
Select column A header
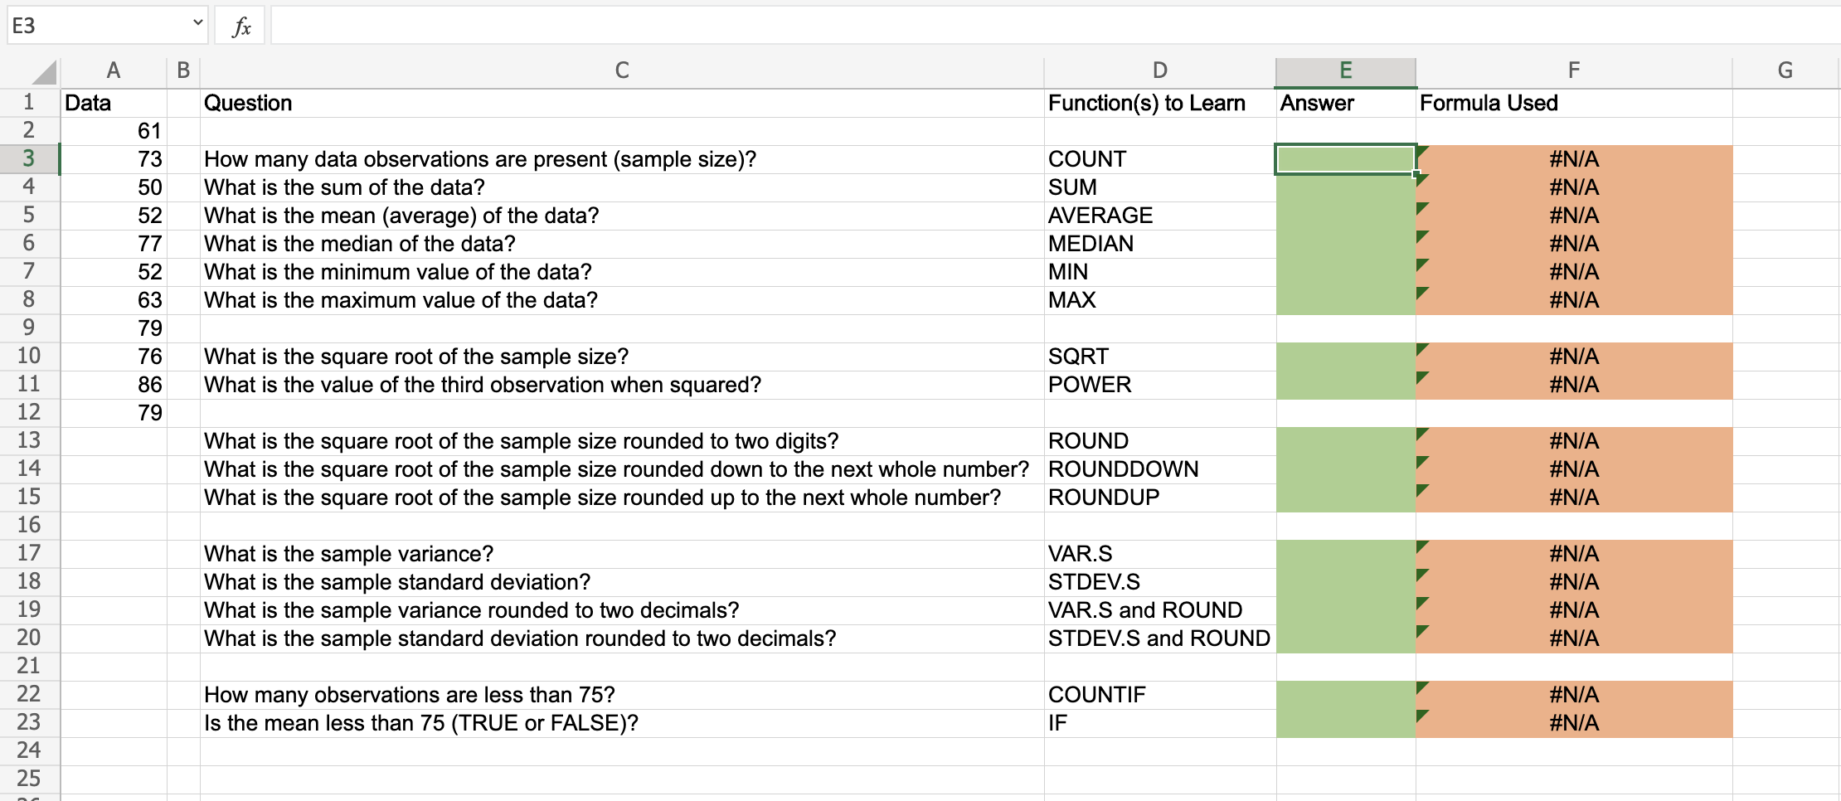click(114, 71)
